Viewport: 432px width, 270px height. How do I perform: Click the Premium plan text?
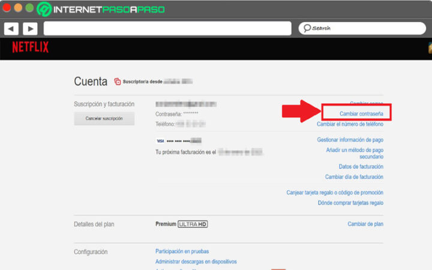[x=166, y=224]
